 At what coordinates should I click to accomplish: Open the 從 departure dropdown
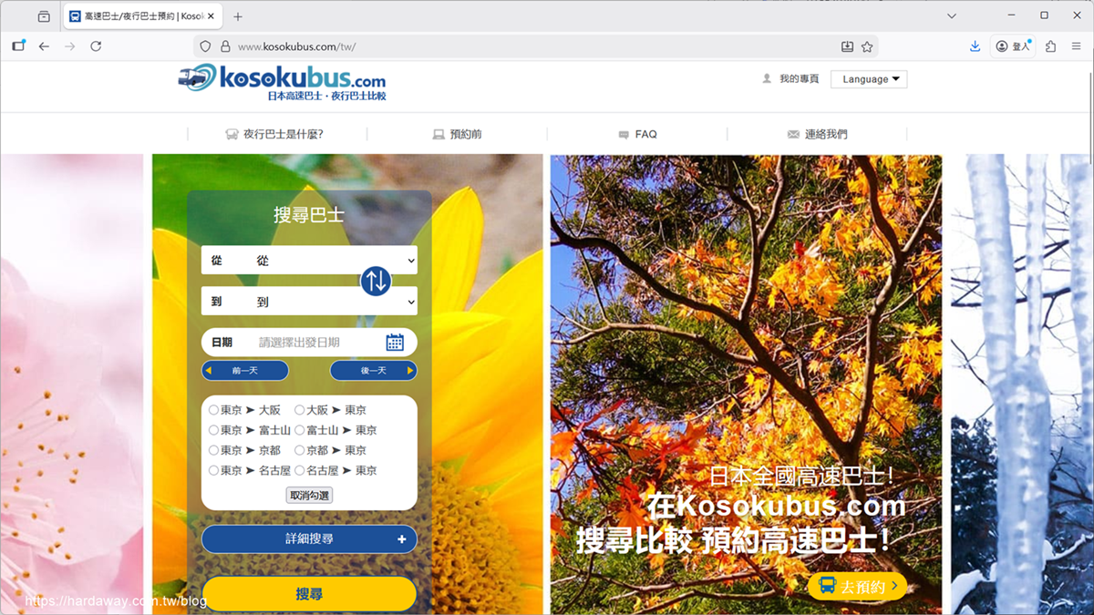pos(309,261)
